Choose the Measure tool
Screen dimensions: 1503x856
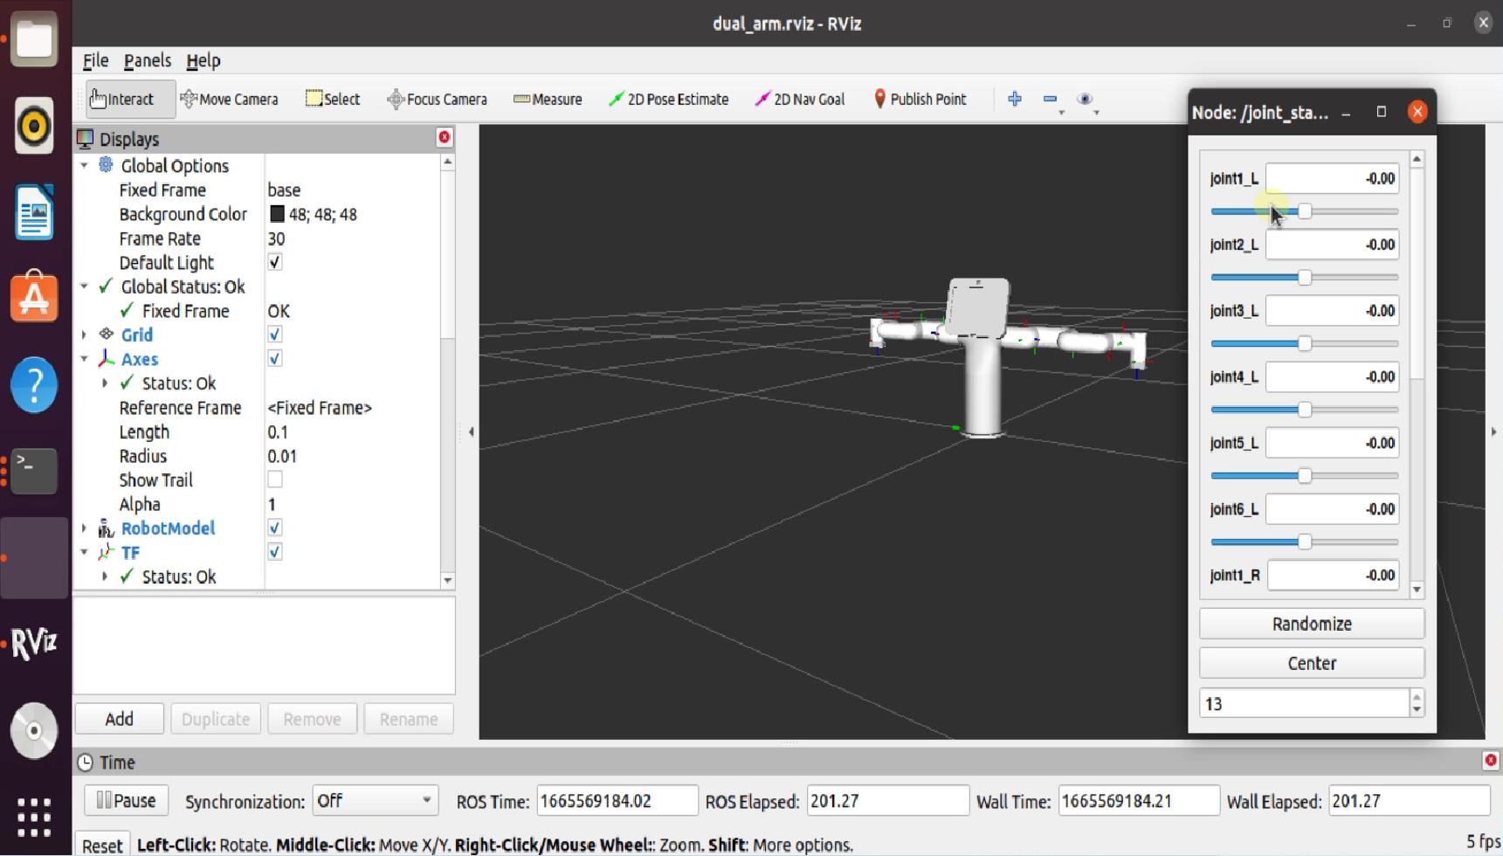click(x=548, y=100)
